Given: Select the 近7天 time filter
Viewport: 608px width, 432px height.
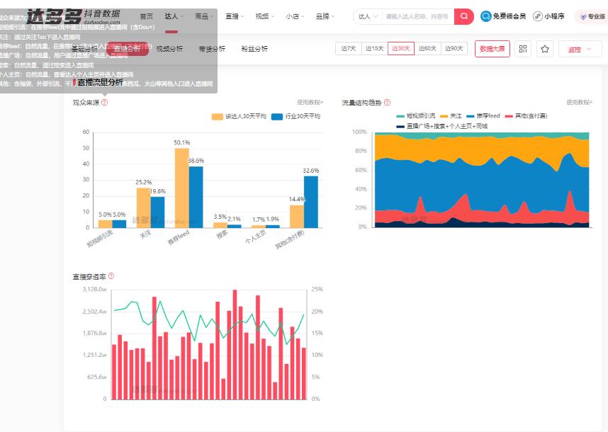Looking at the screenshot, I should pos(347,50).
